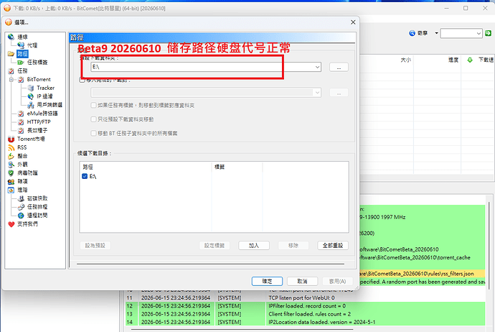
Task: Open the IP 過濾 globe icon
Action: [31, 96]
